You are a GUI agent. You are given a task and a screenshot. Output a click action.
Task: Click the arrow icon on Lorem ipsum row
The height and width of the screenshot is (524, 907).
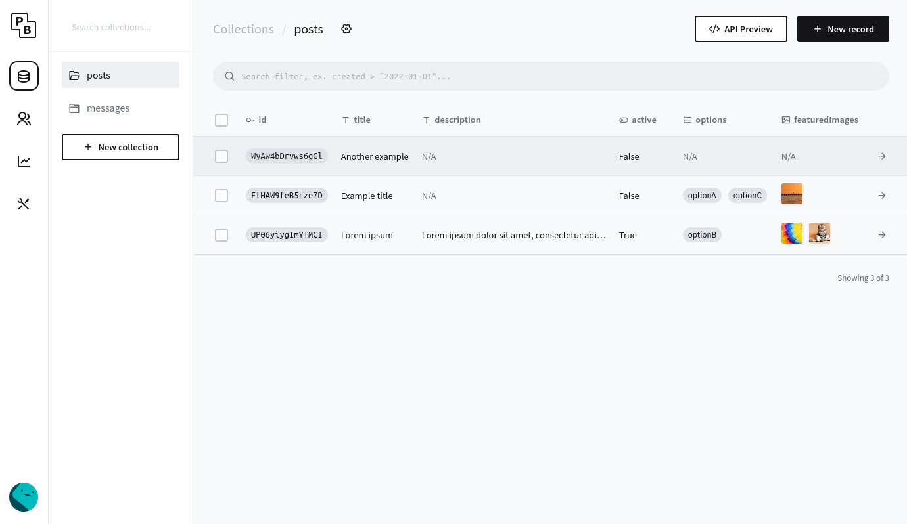point(882,235)
